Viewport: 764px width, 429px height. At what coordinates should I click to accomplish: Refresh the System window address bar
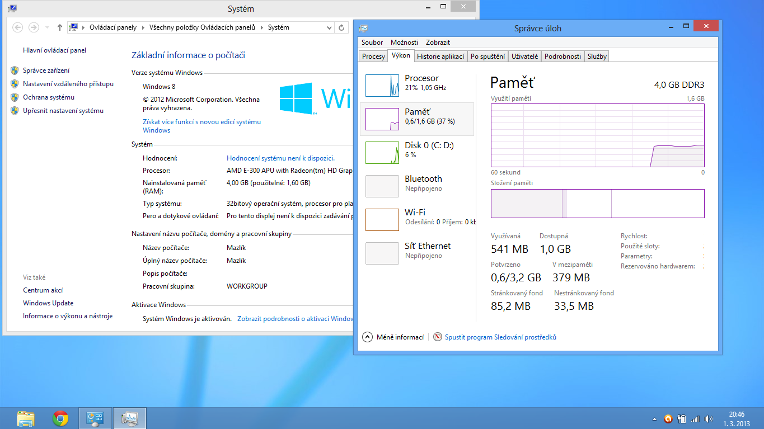(x=342, y=27)
